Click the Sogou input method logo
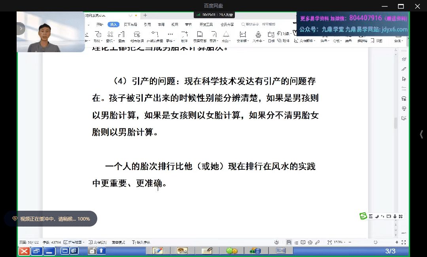Screen dimensions: 427x257 click(x=363, y=216)
